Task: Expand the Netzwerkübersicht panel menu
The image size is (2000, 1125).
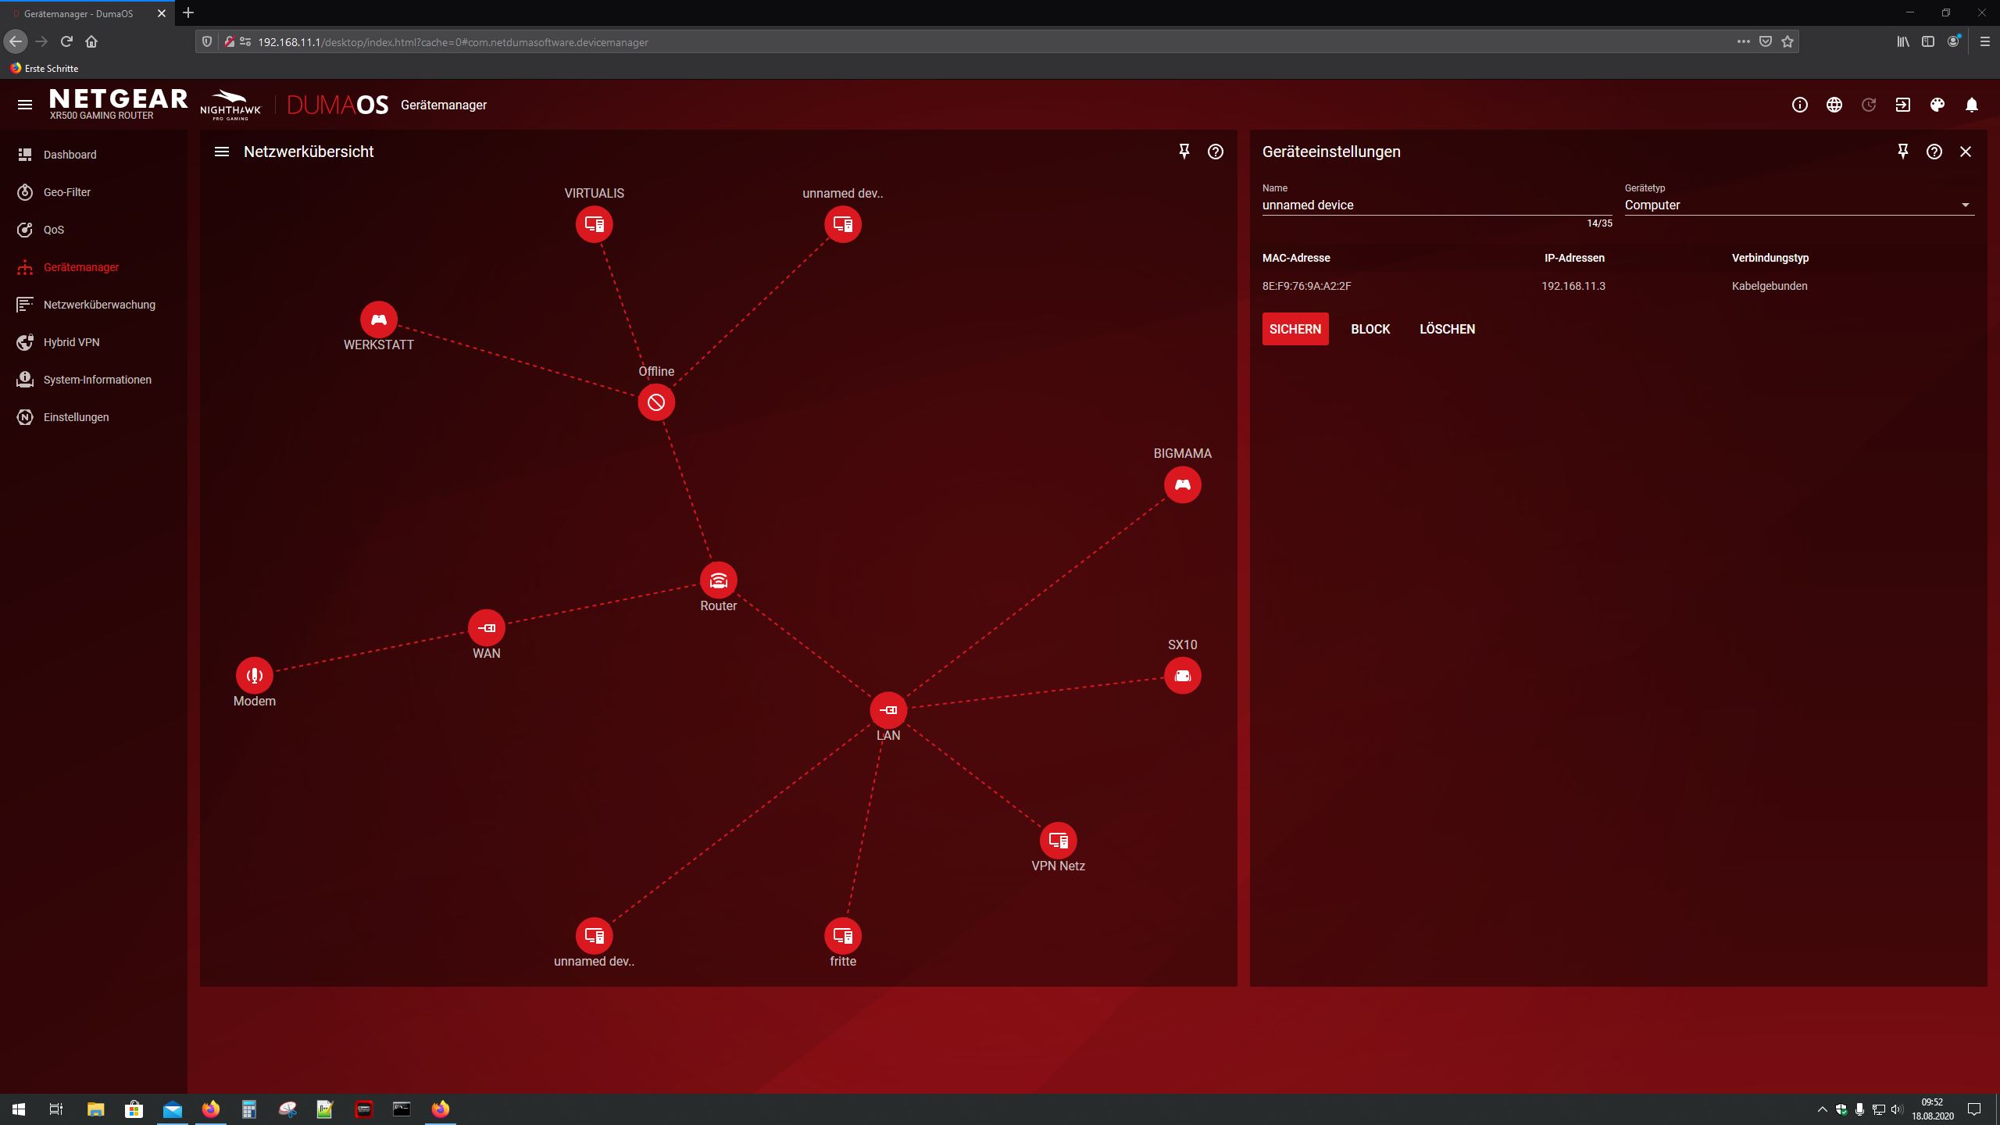Action: coord(222,152)
